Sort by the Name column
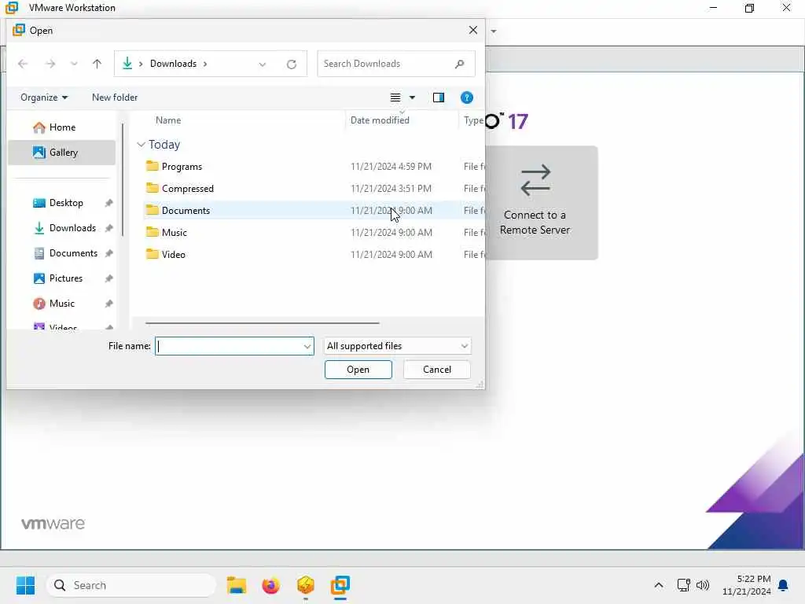805x604 pixels. 168,120
